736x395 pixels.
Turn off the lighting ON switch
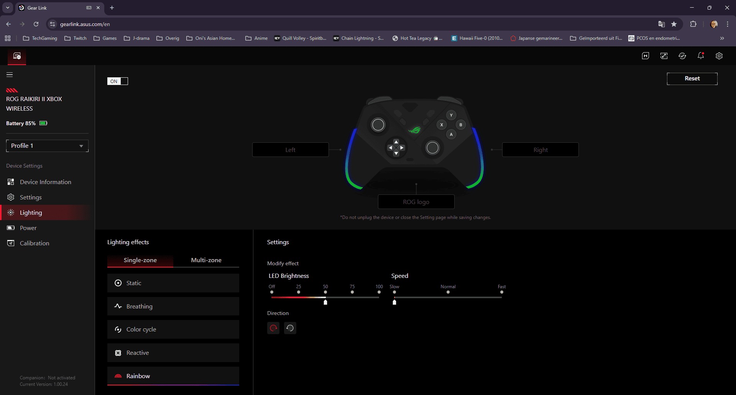118,81
